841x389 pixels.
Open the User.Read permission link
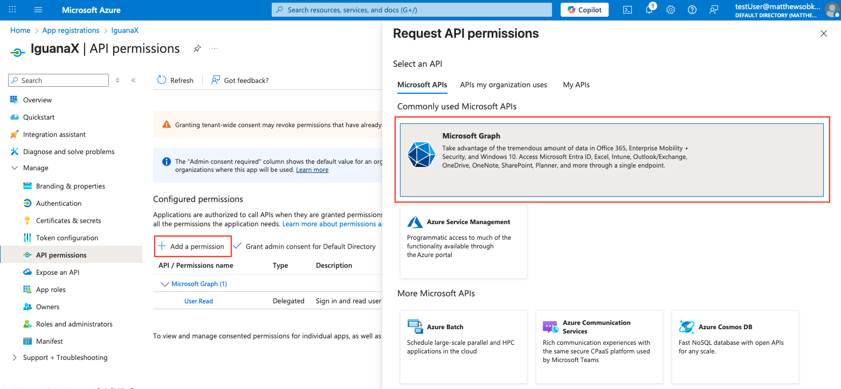click(198, 301)
